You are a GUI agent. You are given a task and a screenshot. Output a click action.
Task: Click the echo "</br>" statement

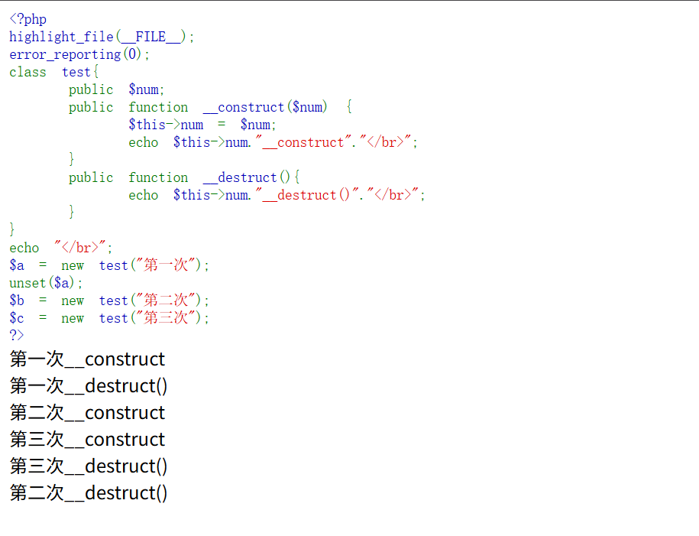pyautogui.click(x=61, y=248)
